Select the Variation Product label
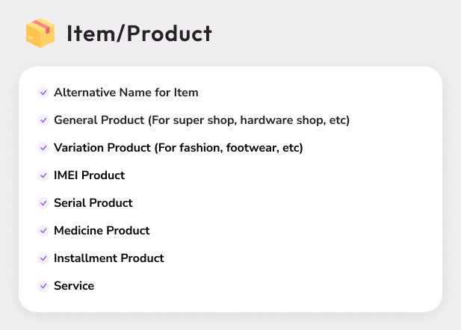Screen dimensions: 461x330 click(x=102, y=148)
